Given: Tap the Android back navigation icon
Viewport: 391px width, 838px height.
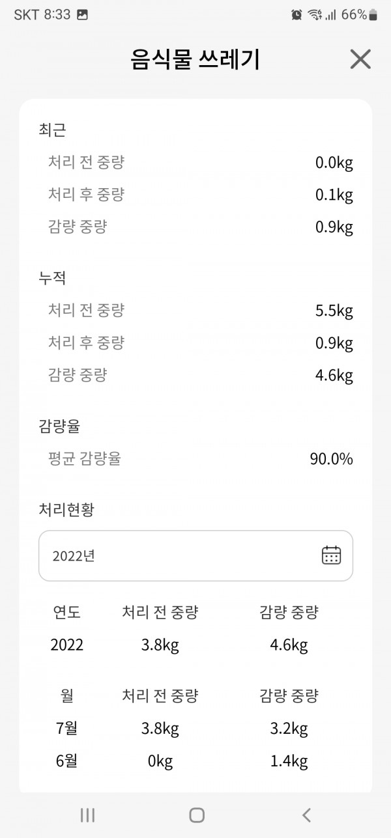Looking at the screenshot, I should click(x=306, y=815).
